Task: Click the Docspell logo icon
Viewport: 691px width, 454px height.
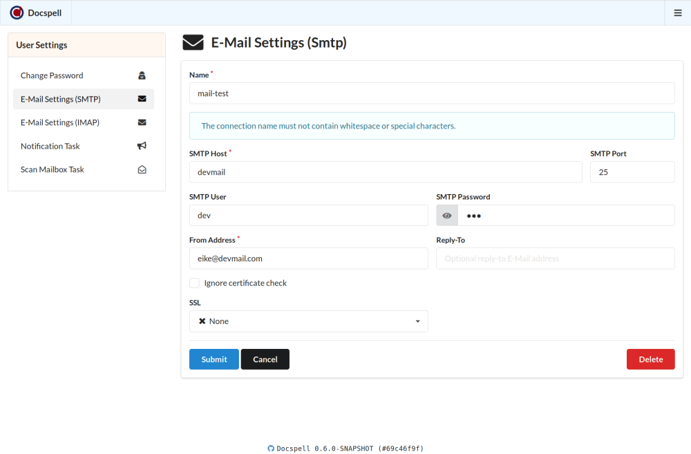Action: click(x=17, y=12)
